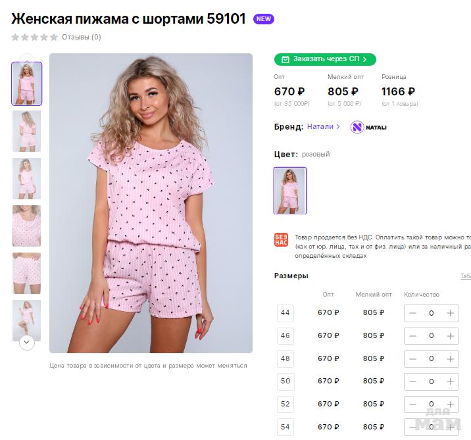Click the main product photo
The height and width of the screenshot is (440, 471).
coord(151,203)
